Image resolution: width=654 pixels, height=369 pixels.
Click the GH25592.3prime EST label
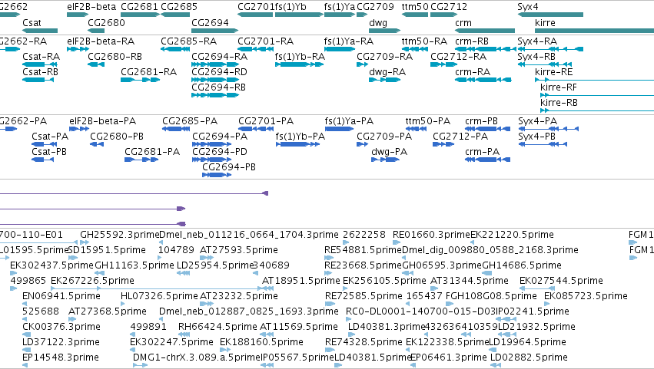120,235
